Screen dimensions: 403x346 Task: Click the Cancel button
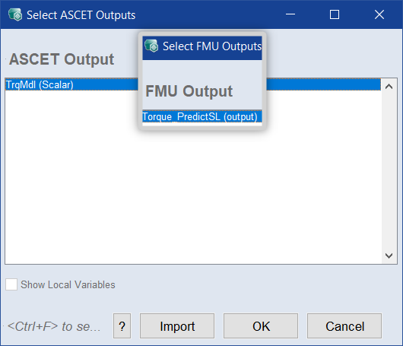[x=344, y=326]
